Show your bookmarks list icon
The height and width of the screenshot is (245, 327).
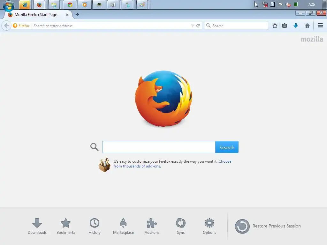click(x=285, y=26)
